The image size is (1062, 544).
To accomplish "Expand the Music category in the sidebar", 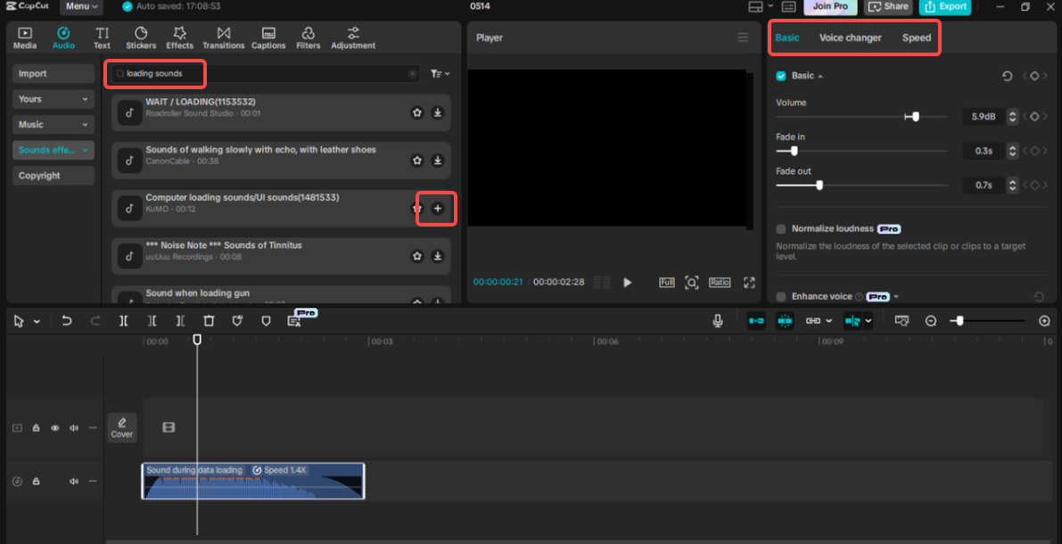I will coord(52,124).
